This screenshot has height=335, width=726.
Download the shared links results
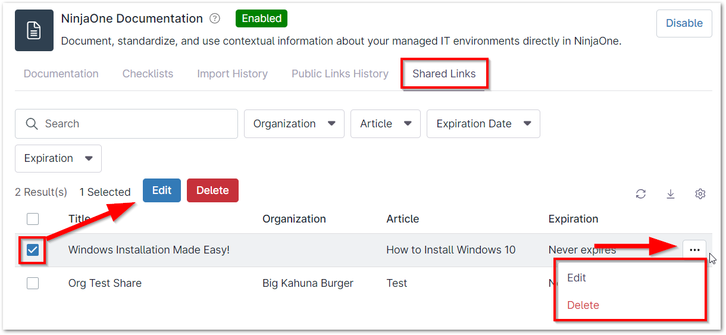coord(671,194)
